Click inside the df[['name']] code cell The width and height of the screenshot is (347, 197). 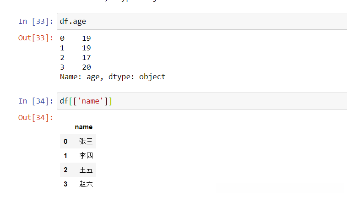point(201,101)
